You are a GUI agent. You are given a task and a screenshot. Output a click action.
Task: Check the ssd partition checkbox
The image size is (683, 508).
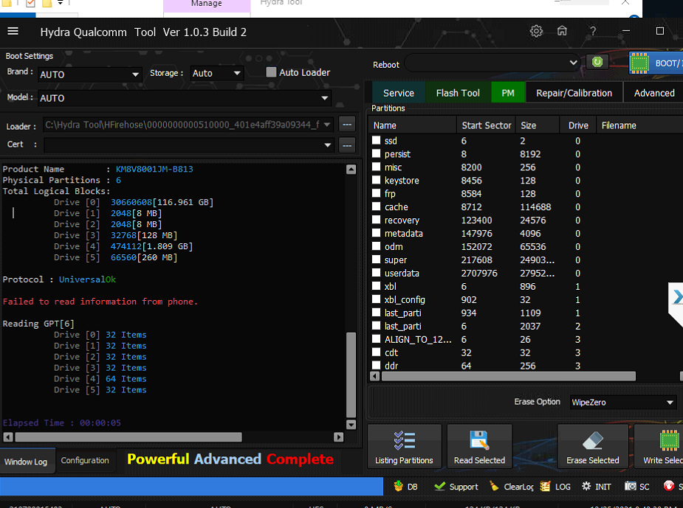pyautogui.click(x=377, y=140)
